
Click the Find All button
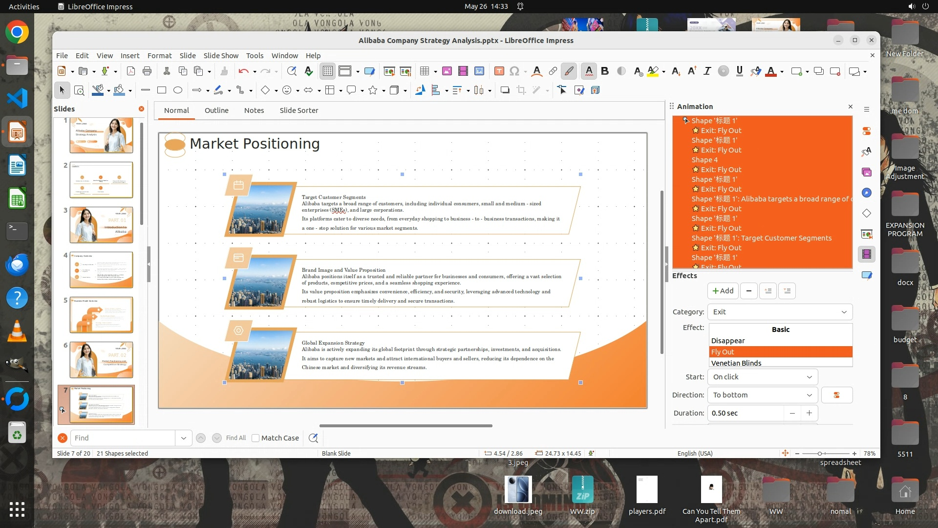click(x=235, y=438)
